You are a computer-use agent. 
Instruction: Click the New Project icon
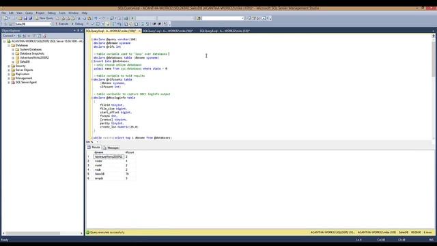point(5,18)
